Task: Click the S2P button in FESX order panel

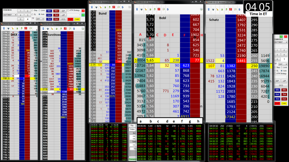Action: pyautogui.click(x=63, y=11)
